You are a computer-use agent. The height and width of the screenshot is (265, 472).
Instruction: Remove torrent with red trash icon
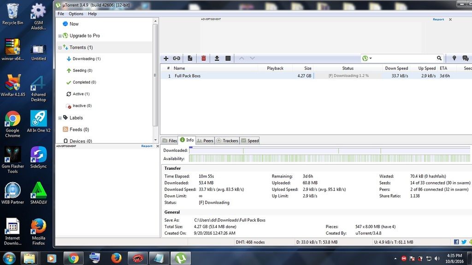click(x=203, y=58)
